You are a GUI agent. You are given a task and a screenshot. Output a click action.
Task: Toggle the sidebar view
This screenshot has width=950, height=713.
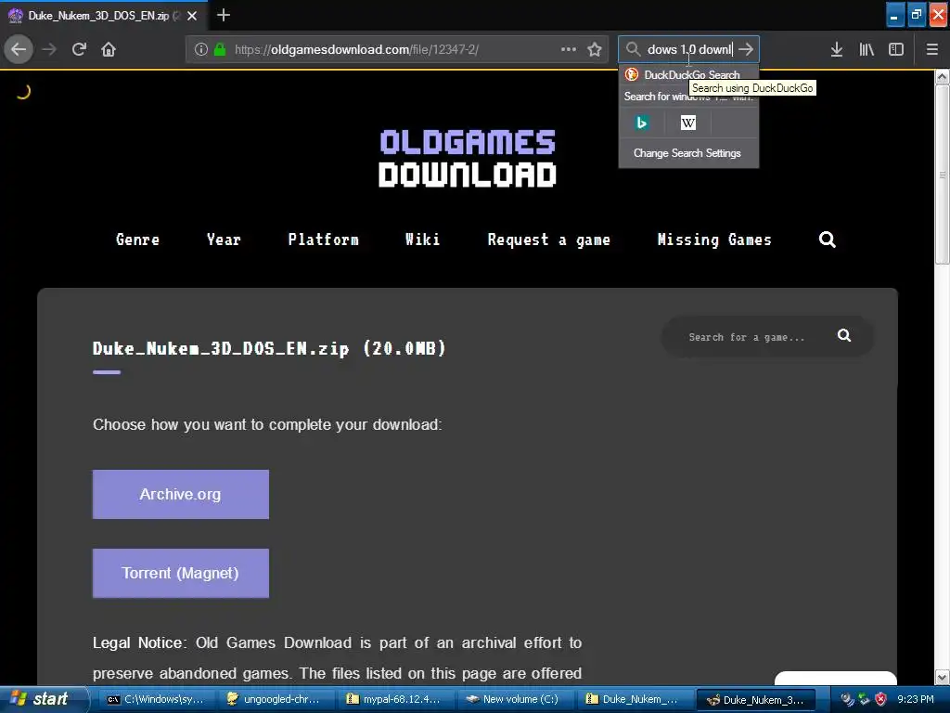pos(896,49)
